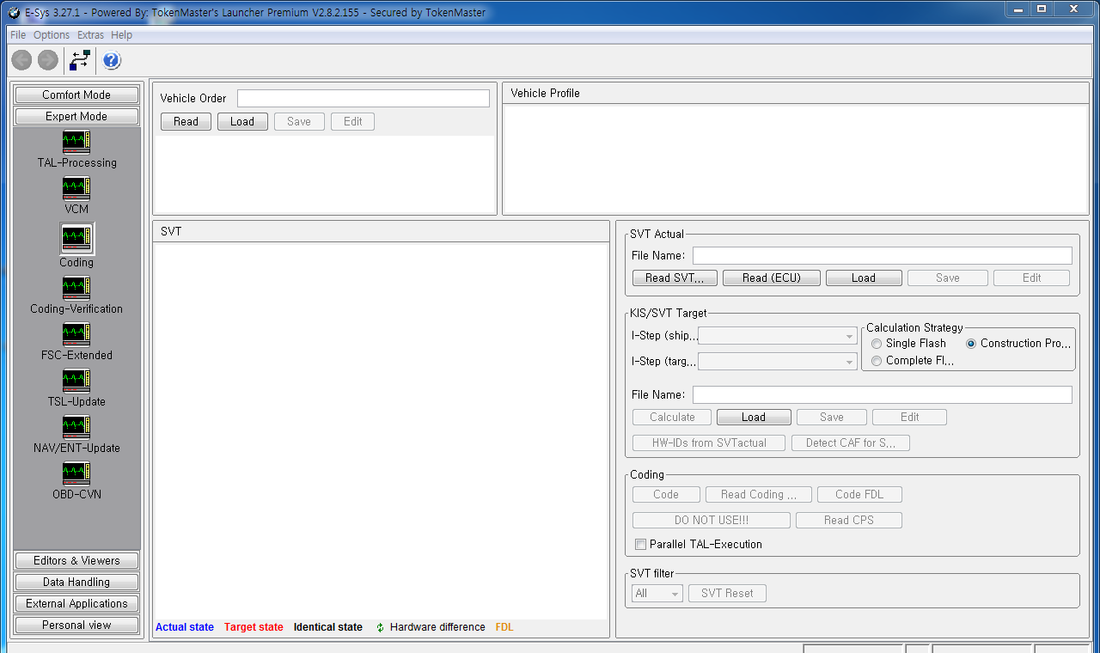Select the Single Flash calculation strategy
This screenshot has height=653, width=1100.
tap(876, 343)
